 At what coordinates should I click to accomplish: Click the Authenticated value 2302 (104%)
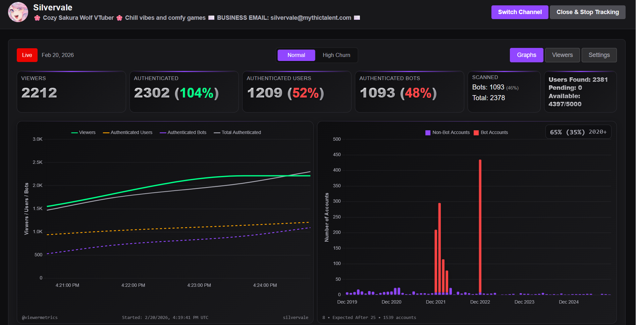pyautogui.click(x=176, y=93)
